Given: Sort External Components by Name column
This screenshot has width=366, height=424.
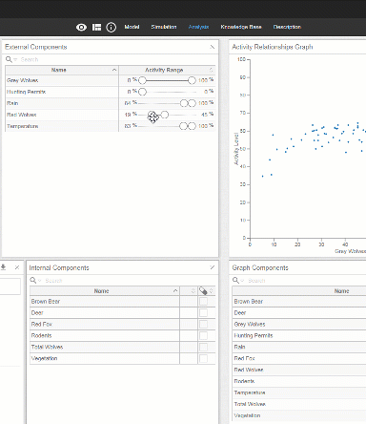Looking at the screenshot, I should [62, 70].
